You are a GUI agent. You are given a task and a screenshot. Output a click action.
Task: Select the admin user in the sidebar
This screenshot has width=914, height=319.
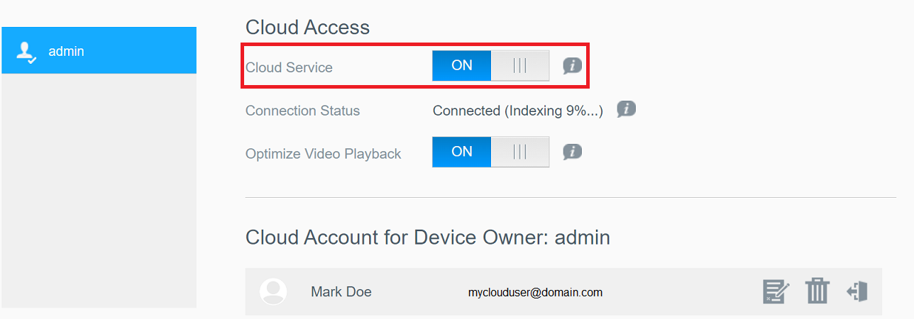coord(99,50)
